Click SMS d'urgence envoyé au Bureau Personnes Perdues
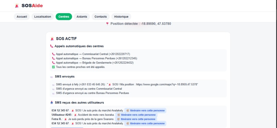The image size is (277, 128). (92, 93)
